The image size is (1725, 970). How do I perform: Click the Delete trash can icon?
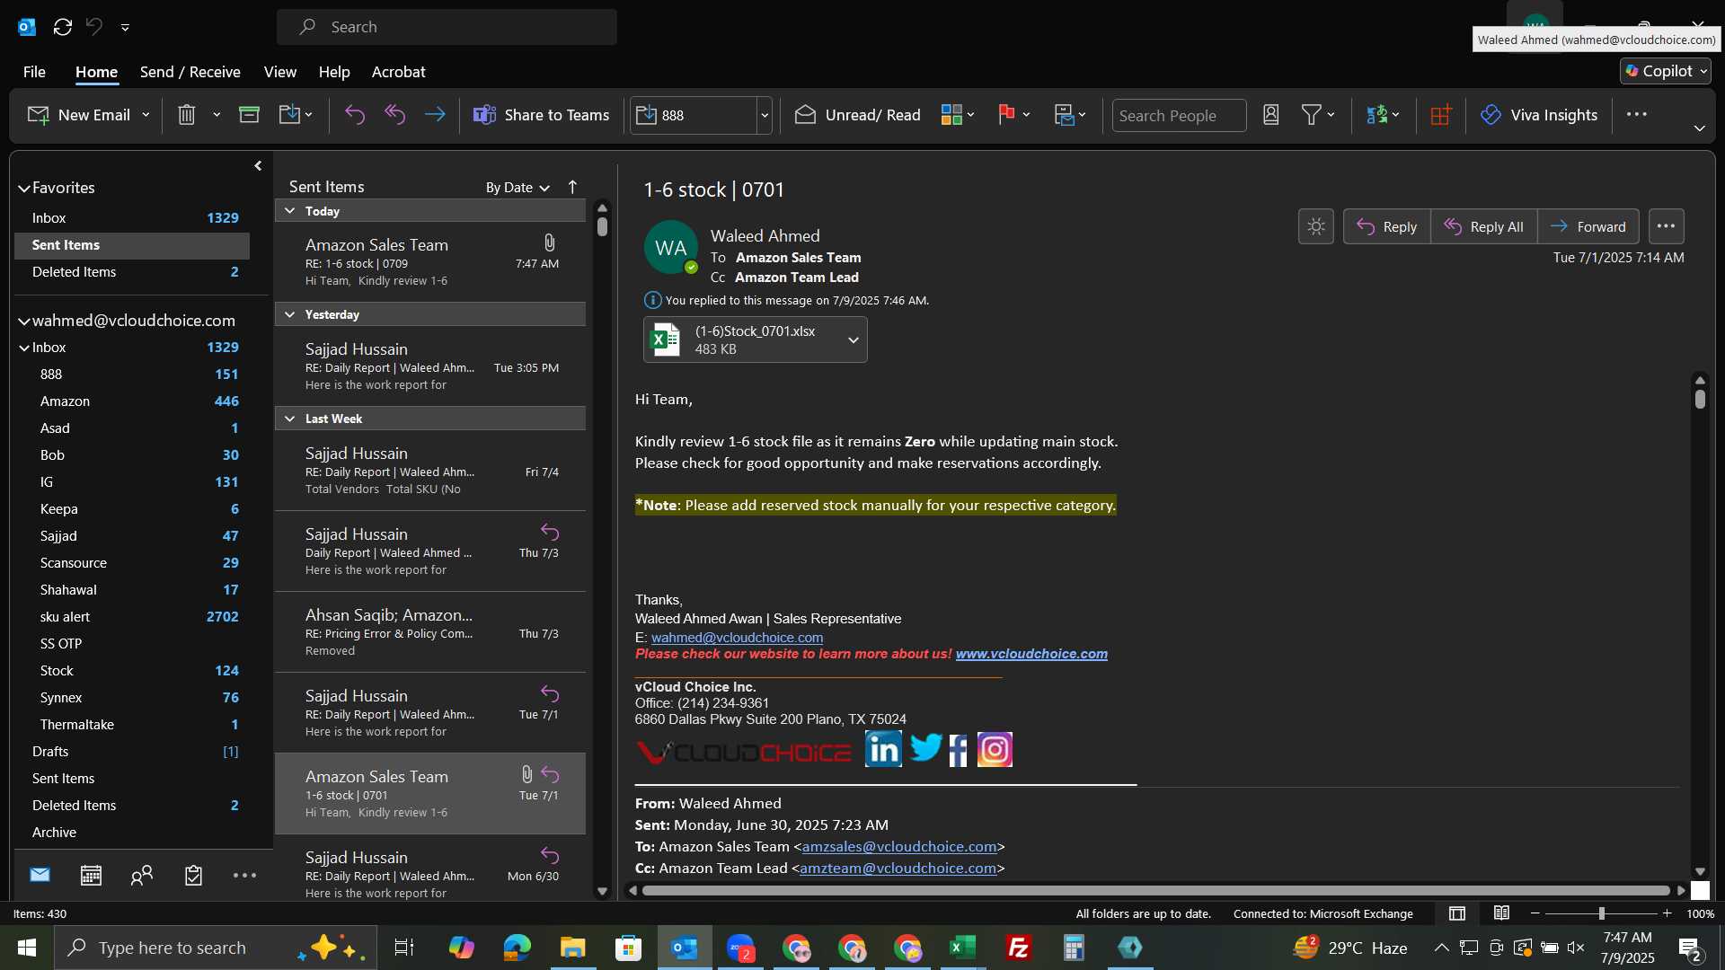click(x=186, y=115)
